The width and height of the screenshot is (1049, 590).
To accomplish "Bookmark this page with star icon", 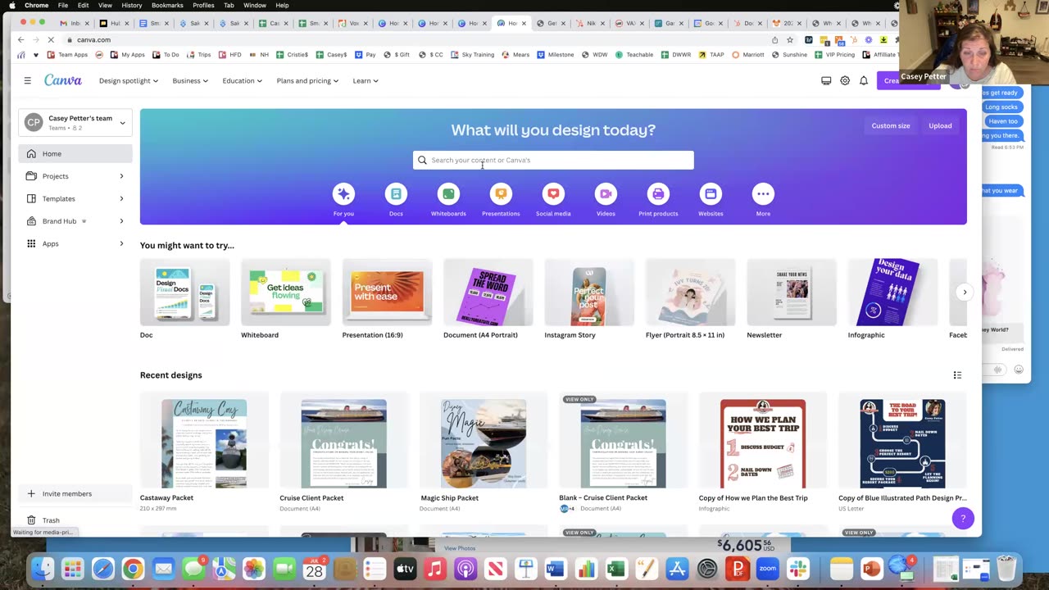I will [790, 39].
